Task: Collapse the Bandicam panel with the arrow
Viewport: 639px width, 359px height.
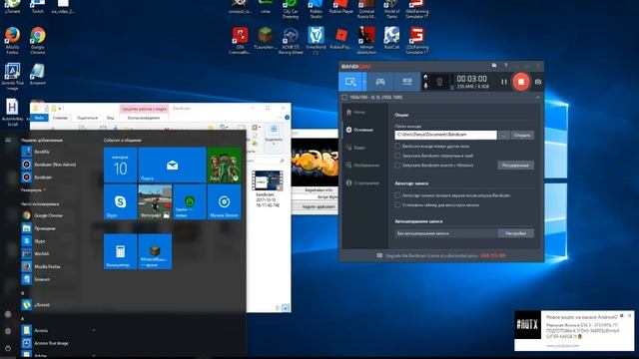Action: 538,98
